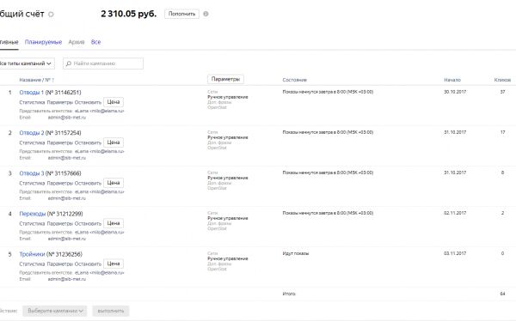Screen dimensions: 516x321
Task: Open Статистика for Отводы 1
Action: (x=32, y=102)
